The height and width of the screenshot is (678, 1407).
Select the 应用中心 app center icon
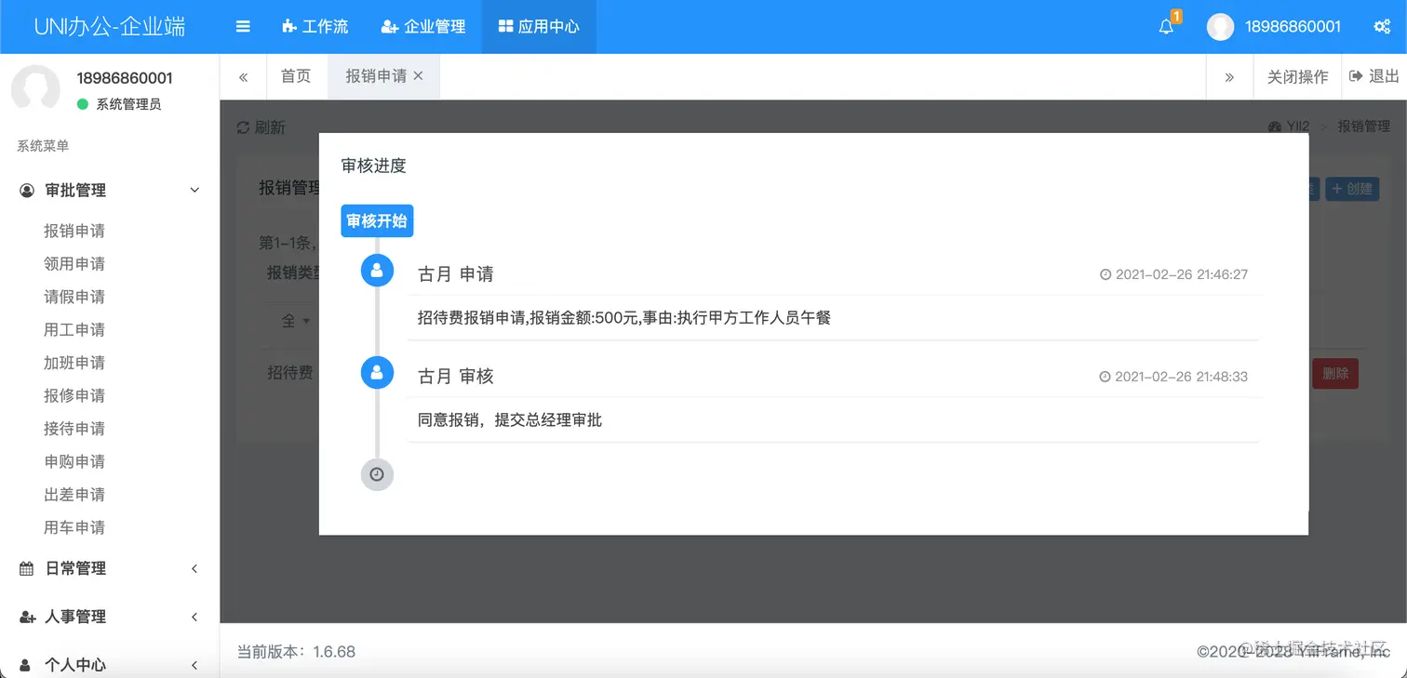click(508, 27)
